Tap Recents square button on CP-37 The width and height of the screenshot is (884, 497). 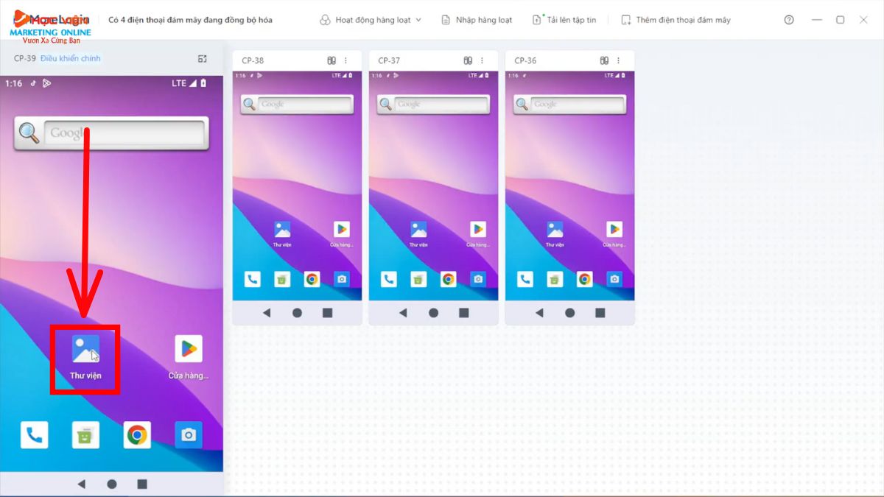coord(464,313)
